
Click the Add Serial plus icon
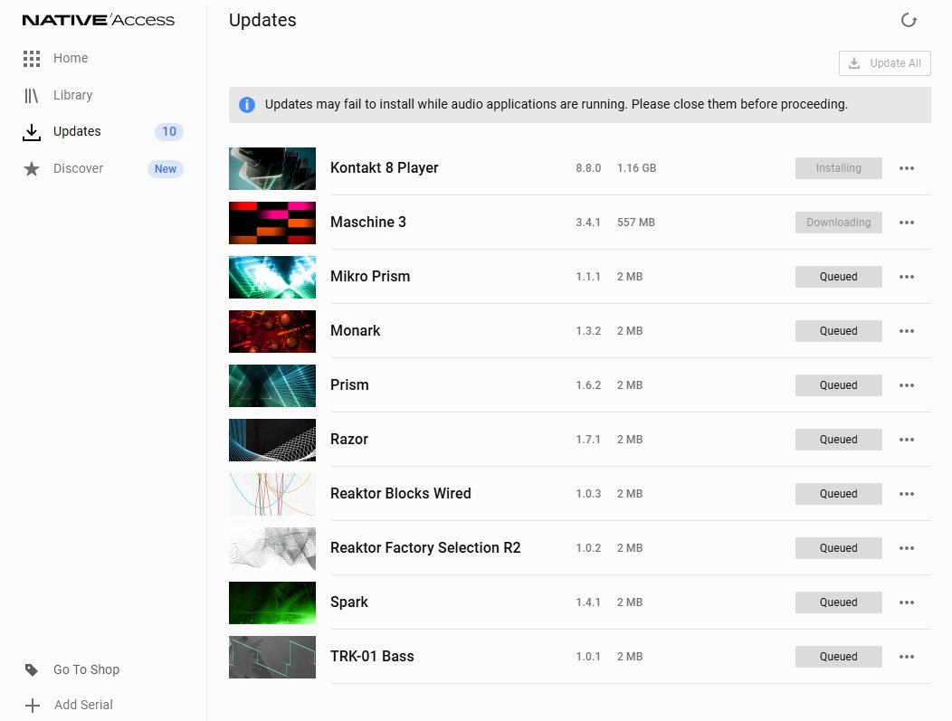click(x=33, y=706)
